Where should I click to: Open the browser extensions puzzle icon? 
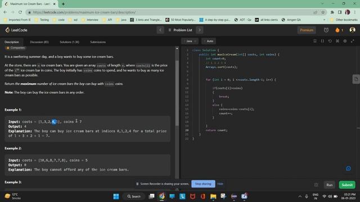332,12
